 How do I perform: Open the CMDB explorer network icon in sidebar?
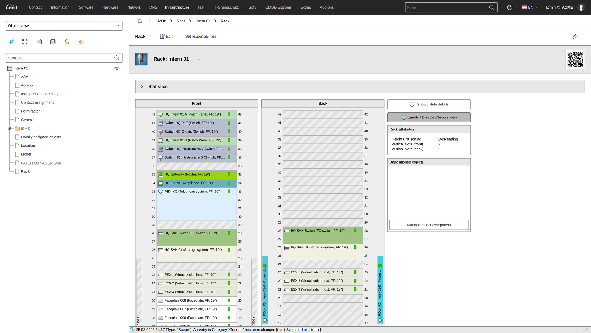[x=11, y=42]
